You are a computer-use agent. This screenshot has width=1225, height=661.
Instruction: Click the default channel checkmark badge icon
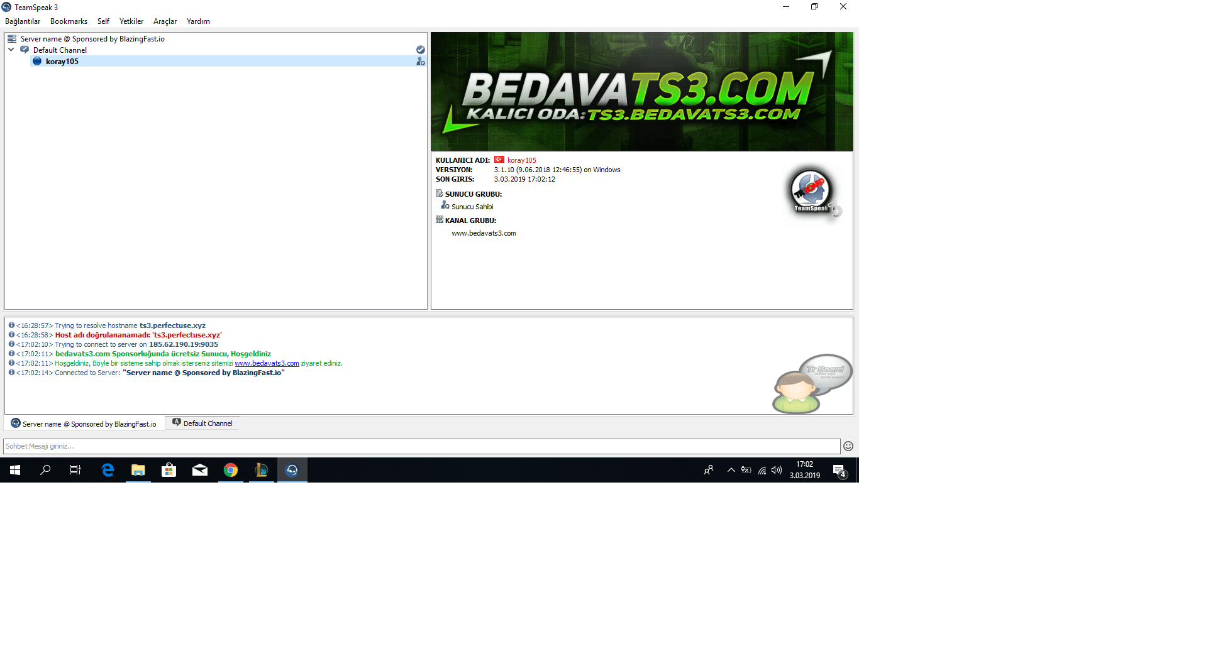tap(421, 50)
